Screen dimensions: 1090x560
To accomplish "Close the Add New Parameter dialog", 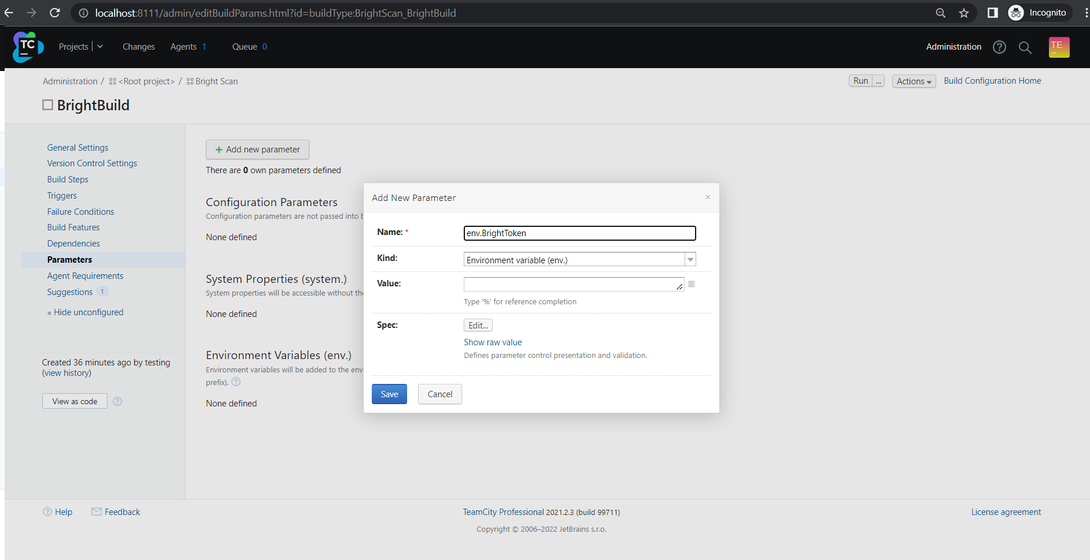I will (x=707, y=197).
